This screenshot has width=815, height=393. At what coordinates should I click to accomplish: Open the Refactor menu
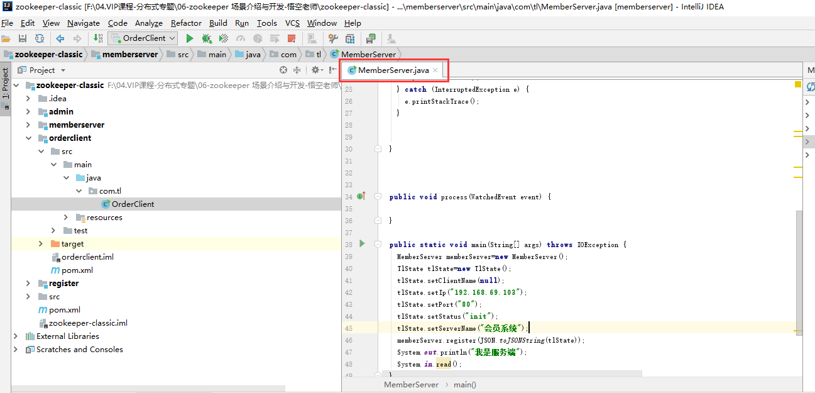tap(187, 23)
